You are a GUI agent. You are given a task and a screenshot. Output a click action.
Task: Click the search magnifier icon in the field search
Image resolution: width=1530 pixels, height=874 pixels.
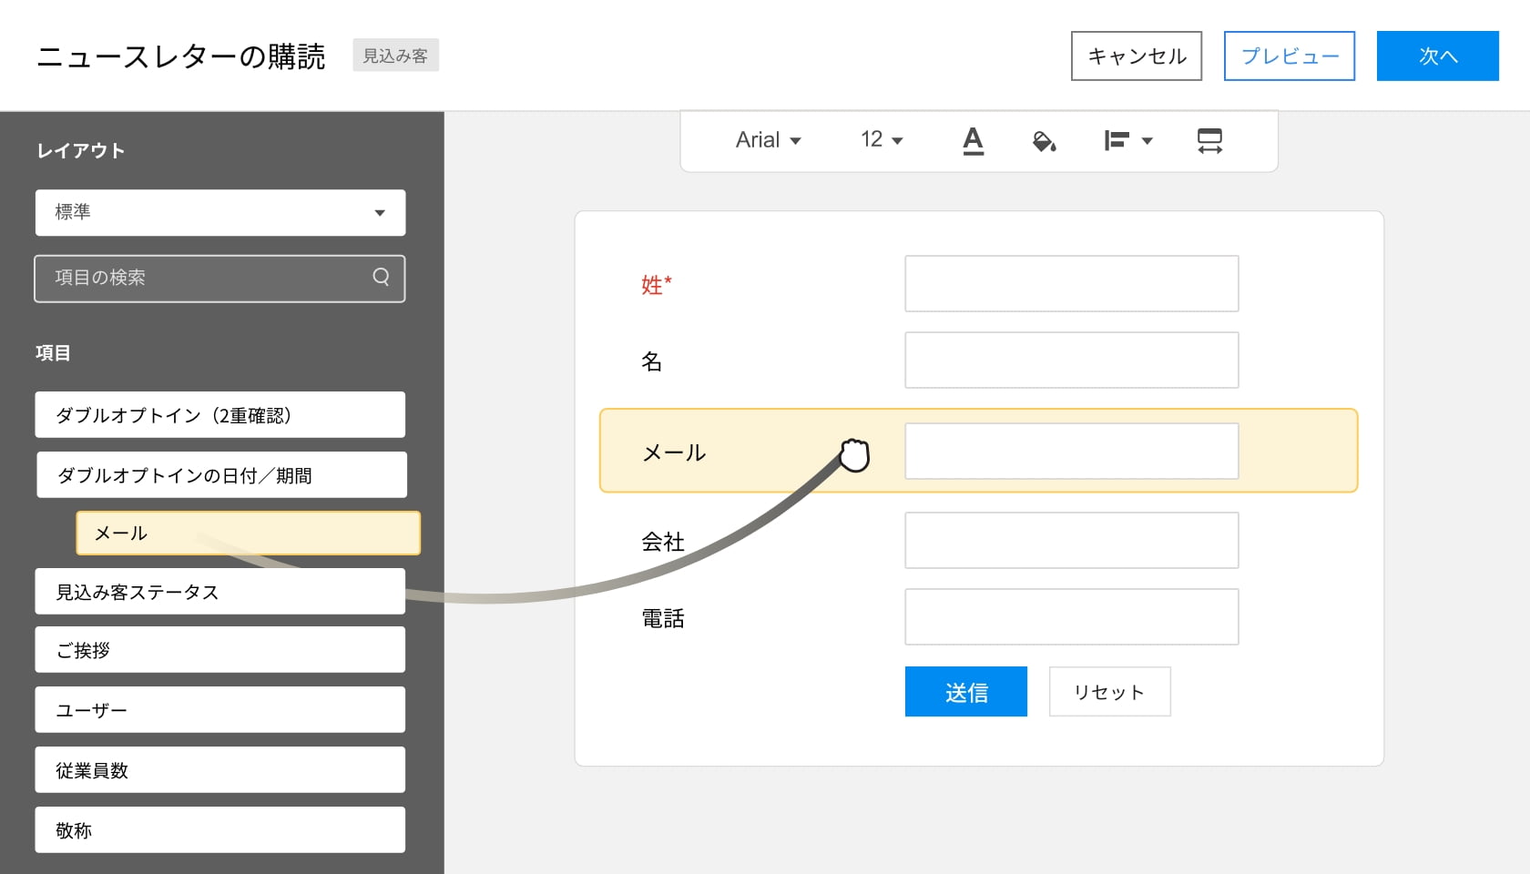[x=381, y=277]
